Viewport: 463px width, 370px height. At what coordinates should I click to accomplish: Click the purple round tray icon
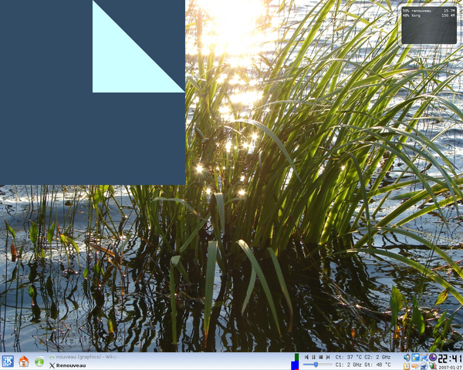tap(433, 358)
